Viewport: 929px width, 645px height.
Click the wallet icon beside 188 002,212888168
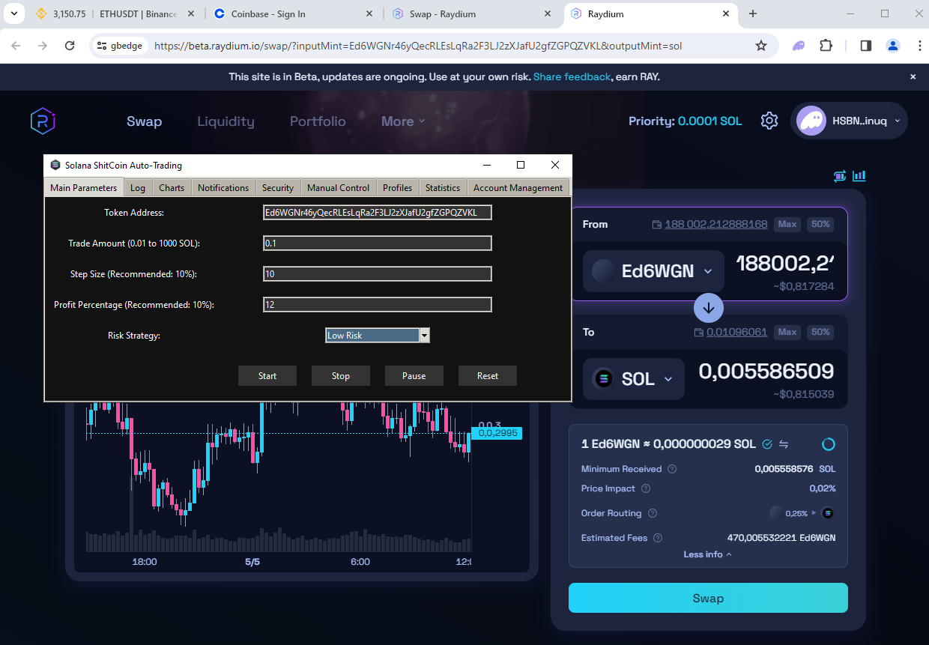657,224
